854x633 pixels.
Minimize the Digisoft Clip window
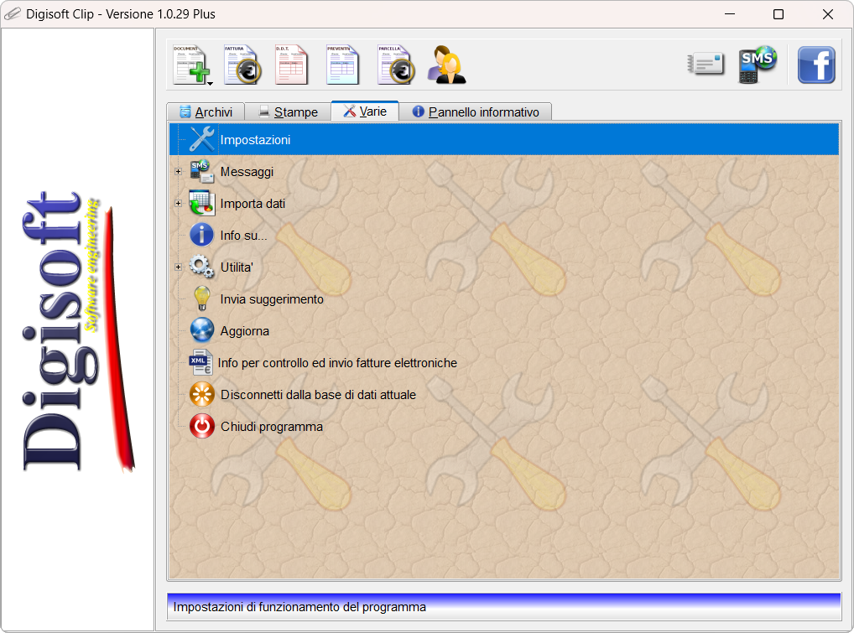pyautogui.click(x=730, y=14)
